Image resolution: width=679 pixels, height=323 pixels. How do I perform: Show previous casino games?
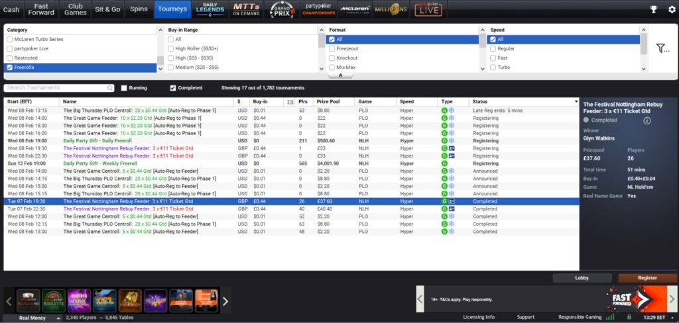pyautogui.click(x=9, y=301)
